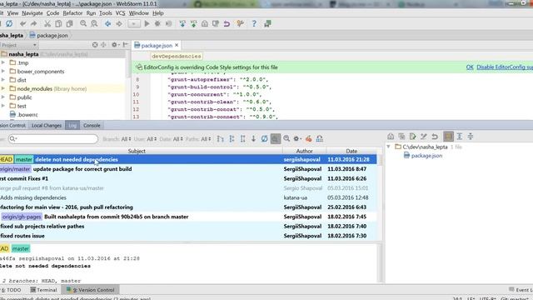Open Help with the question mark icon

pos(254,24)
